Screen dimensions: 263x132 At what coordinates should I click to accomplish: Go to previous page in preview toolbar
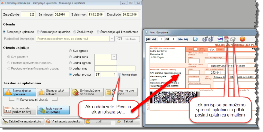coord(154,39)
